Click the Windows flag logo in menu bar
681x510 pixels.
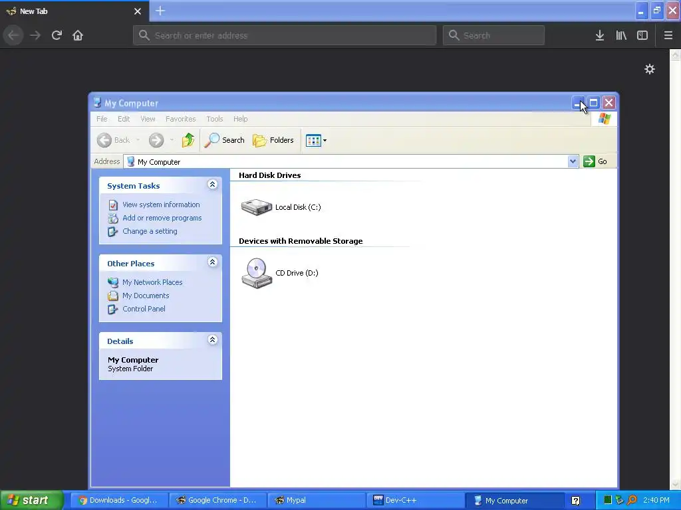click(x=604, y=119)
